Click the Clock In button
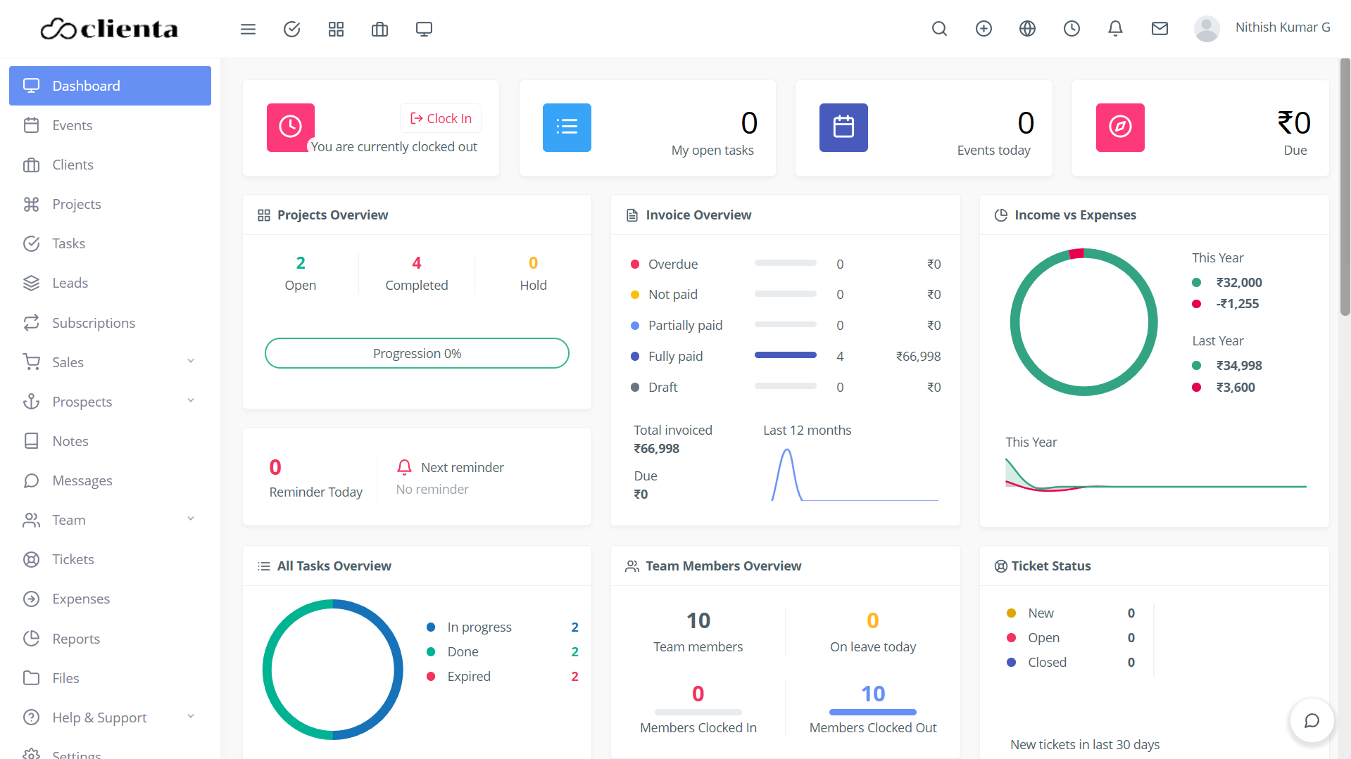 (x=440, y=118)
